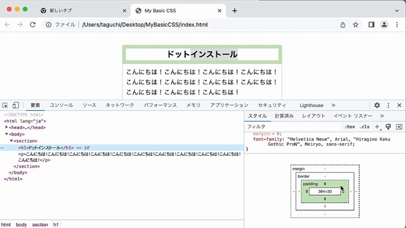
Task: Share this page using the share icon
Action: (343, 25)
